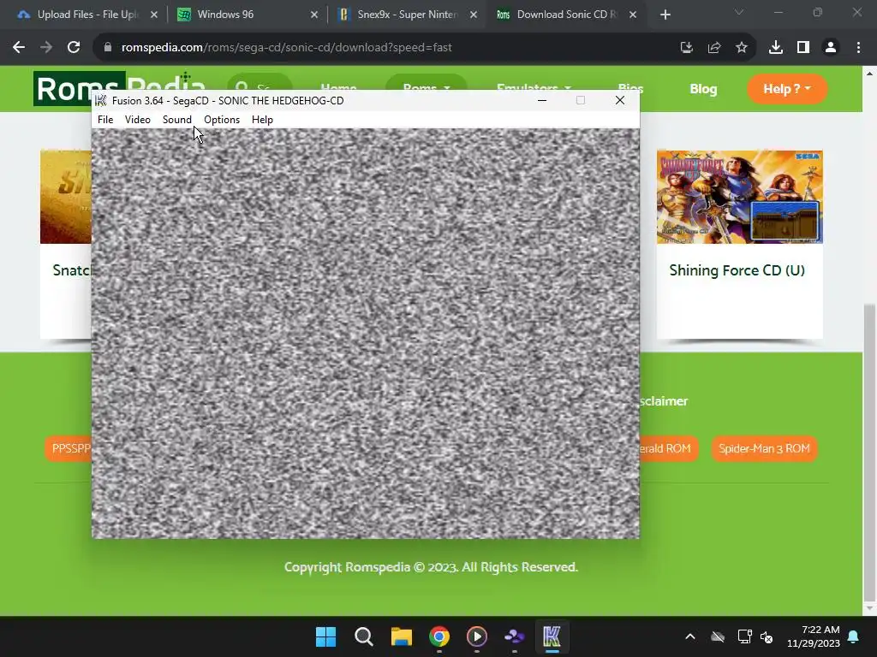877x657 pixels.
Task: Close the Fusion emulator window
Action: point(620,101)
